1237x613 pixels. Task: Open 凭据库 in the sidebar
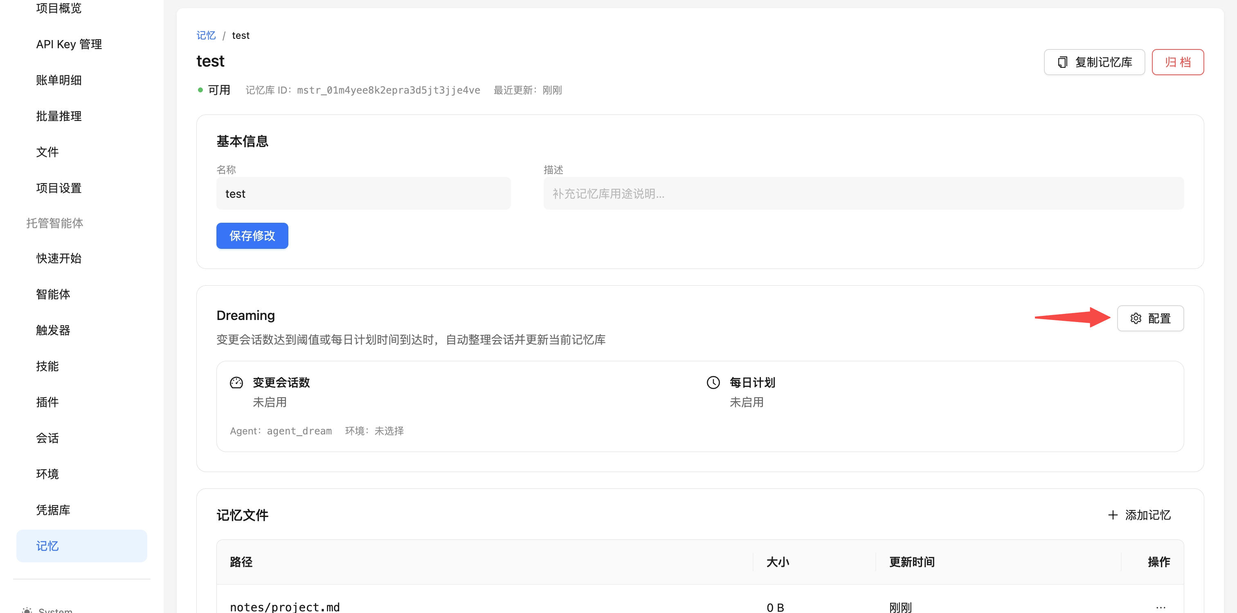point(53,510)
